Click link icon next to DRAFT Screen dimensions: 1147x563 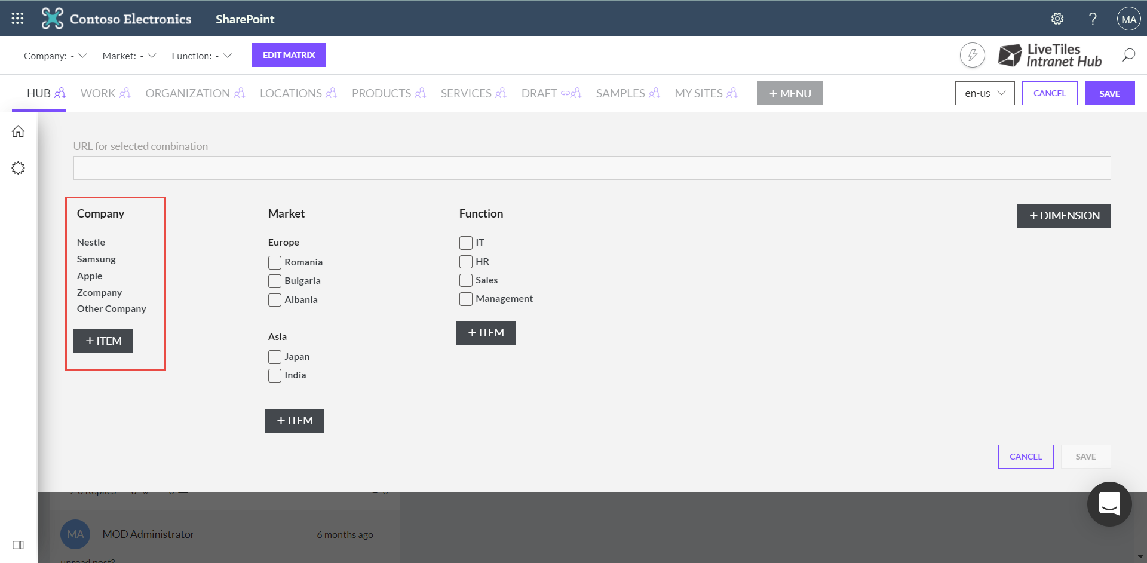coord(565,93)
